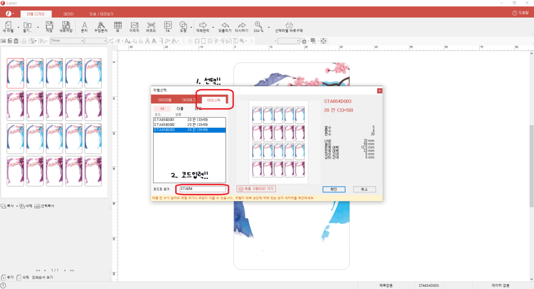Click the lock icon in format toolbar

[24, 41]
